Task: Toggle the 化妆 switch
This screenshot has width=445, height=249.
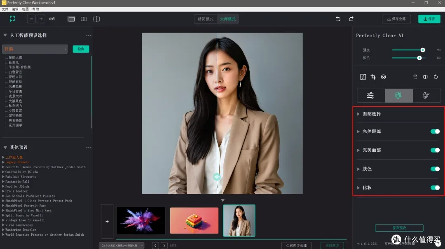Action: pyautogui.click(x=435, y=188)
